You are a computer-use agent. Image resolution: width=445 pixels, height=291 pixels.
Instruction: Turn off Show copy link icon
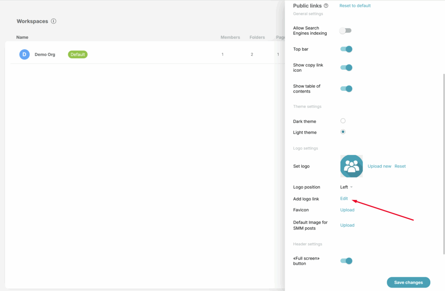click(346, 67)
